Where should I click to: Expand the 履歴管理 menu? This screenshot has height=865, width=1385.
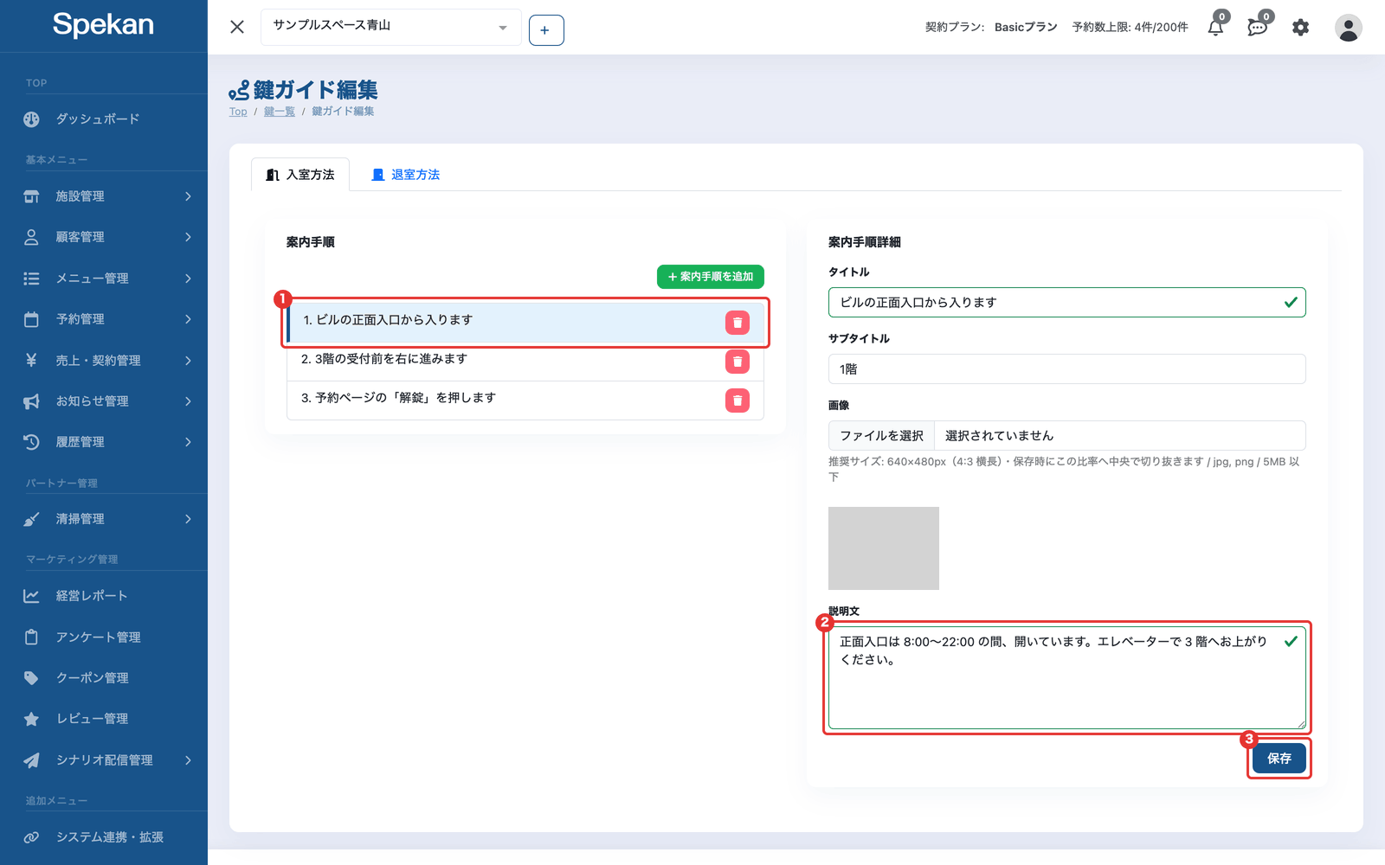(104, 442)
